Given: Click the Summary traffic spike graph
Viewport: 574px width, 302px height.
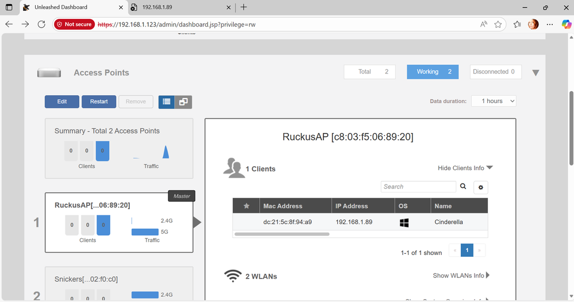Looking at the screenshot, I should (x=166, y=152).
